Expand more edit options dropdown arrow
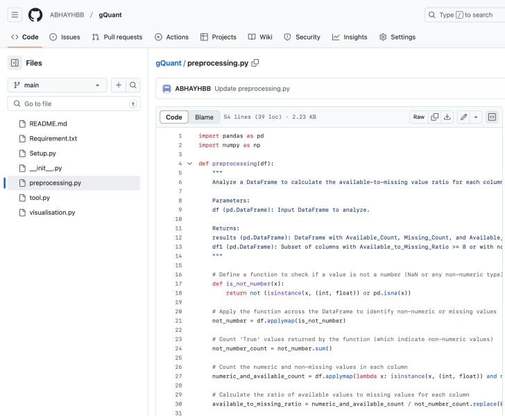Screen dimensions: 505x416 point(476,117)
